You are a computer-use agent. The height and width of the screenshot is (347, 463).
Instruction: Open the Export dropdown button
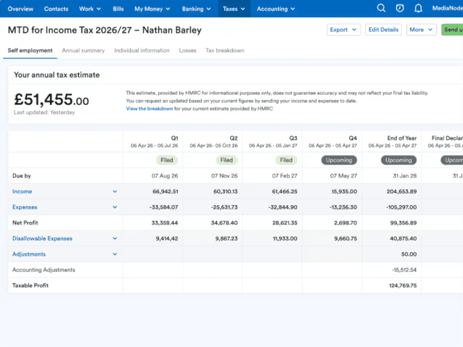pos(344,30)
